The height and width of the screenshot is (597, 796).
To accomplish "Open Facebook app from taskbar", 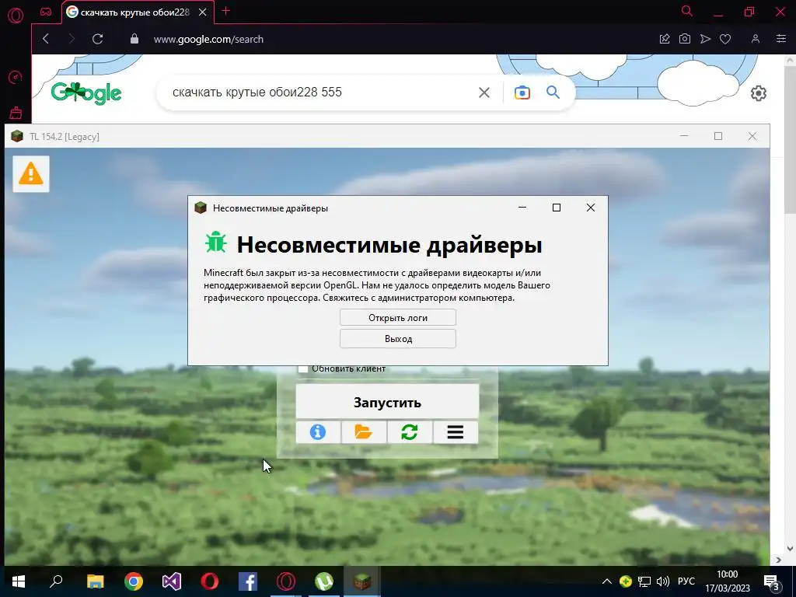I will point(248,581).
